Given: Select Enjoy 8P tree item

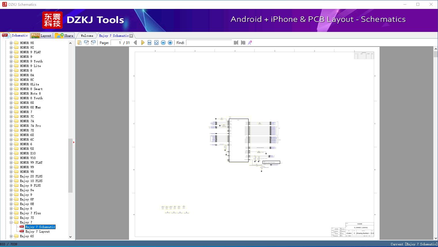Looking at the screenshot, I should pos(27,199).
